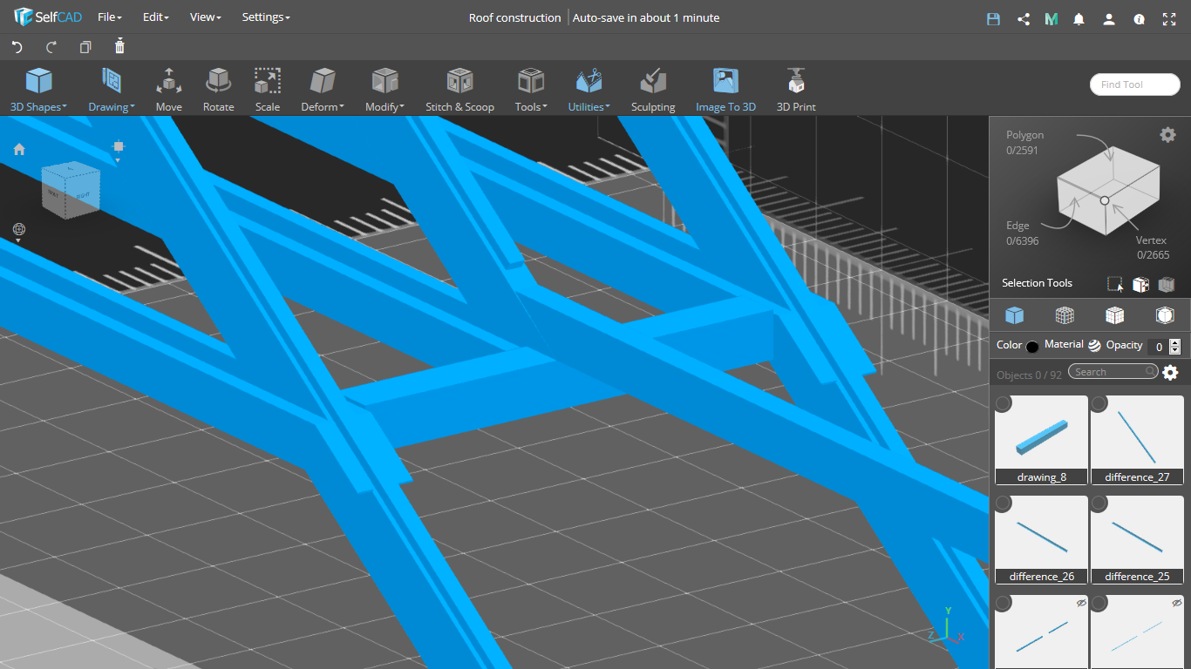The width and height of the screenshot is (1191, 669).
Task: Increase Opacity with stepper up arrow
Action: point(1174,342)
